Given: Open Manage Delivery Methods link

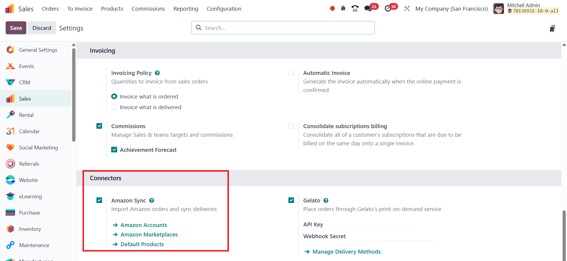Looking at the screenshot, I should [347, 252].
